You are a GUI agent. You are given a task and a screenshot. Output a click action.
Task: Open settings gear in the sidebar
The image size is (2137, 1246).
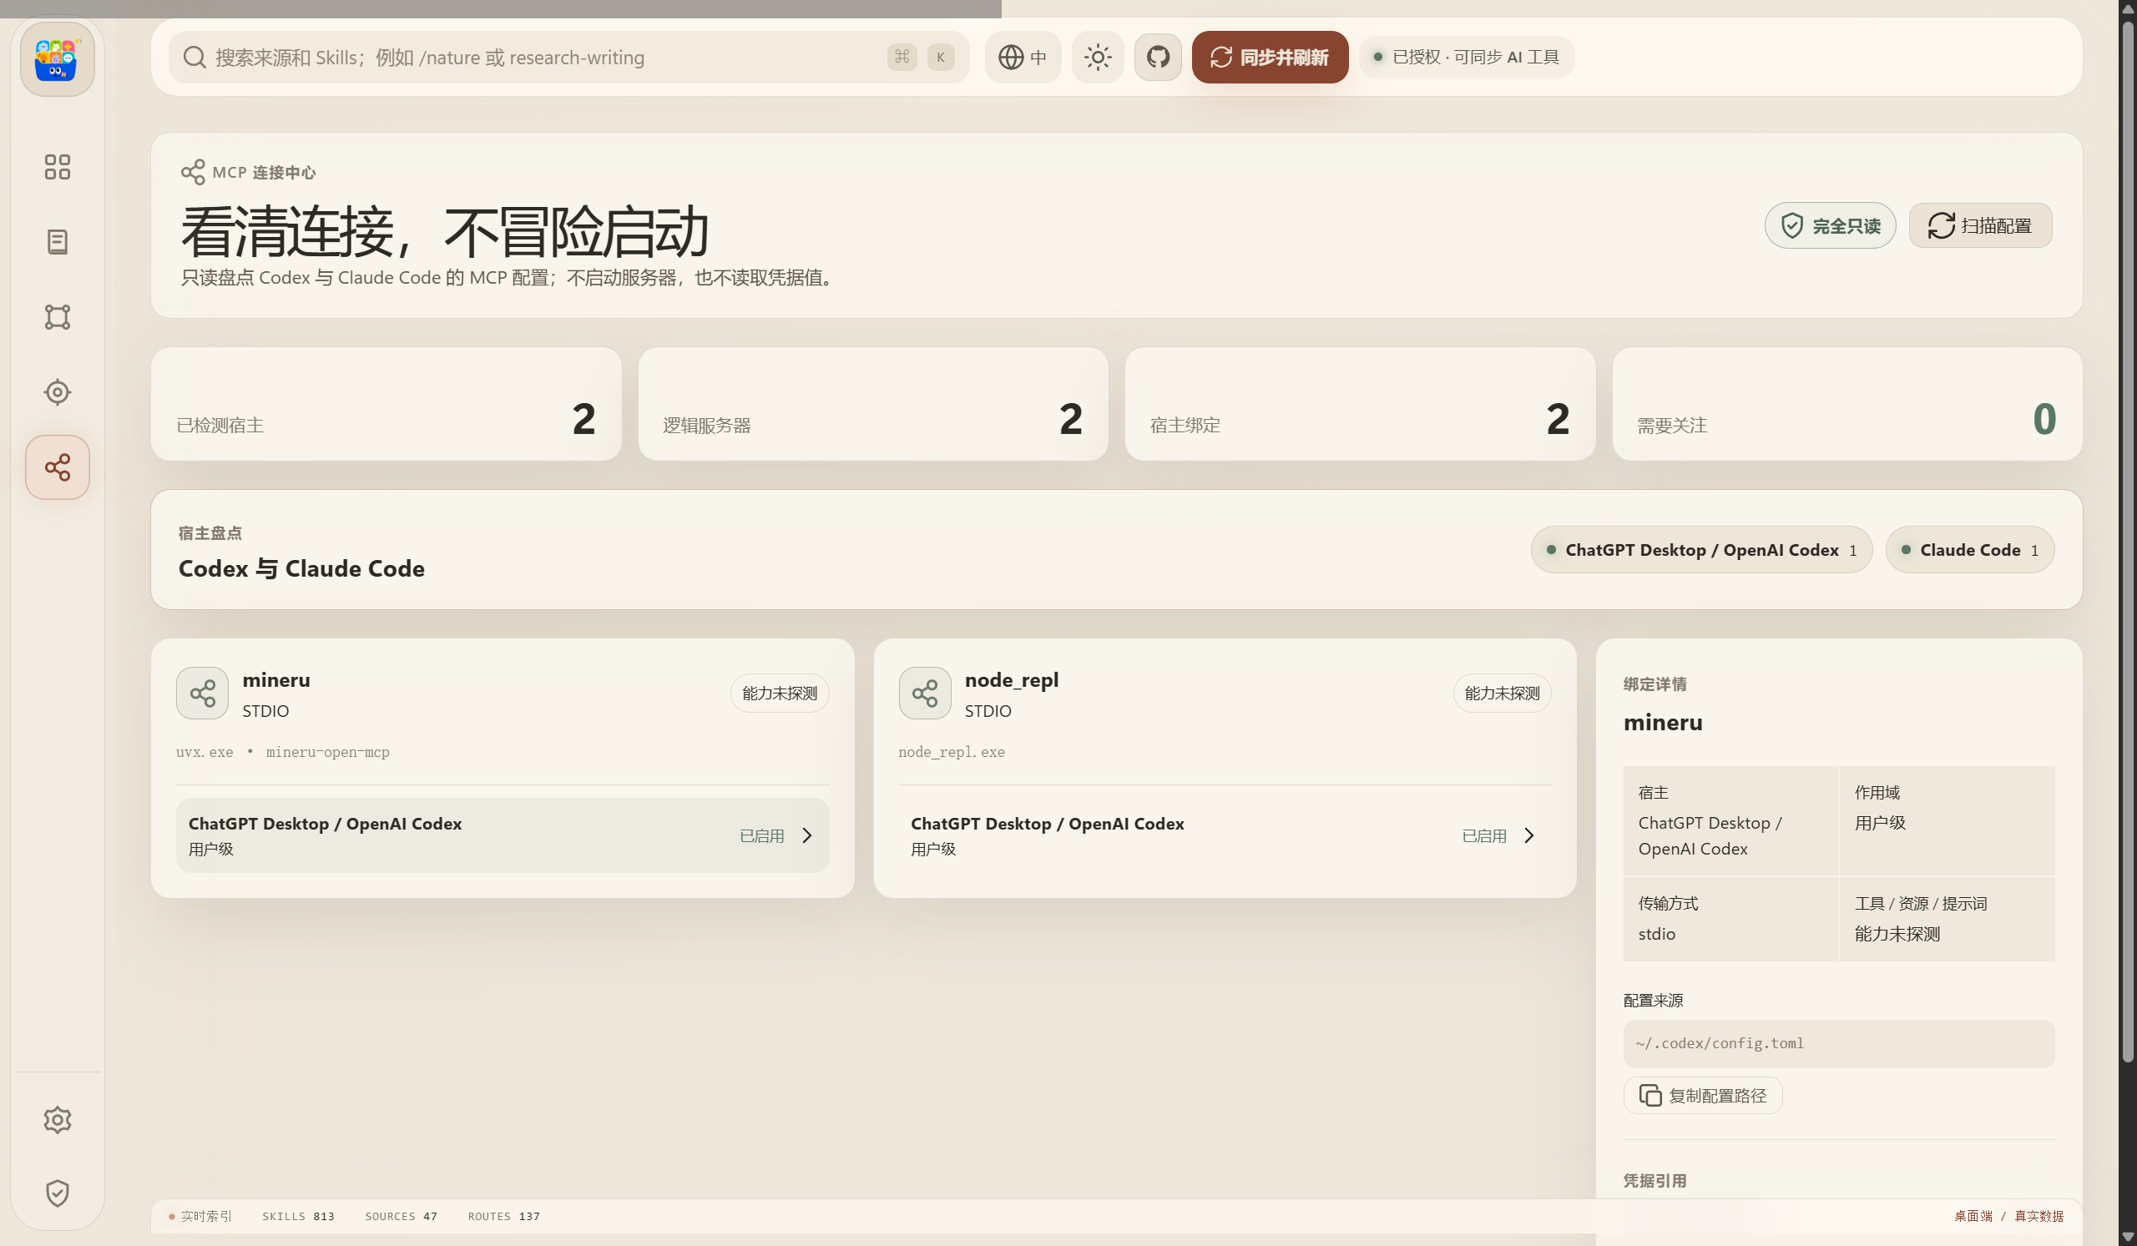click(x=57, y=1120)
